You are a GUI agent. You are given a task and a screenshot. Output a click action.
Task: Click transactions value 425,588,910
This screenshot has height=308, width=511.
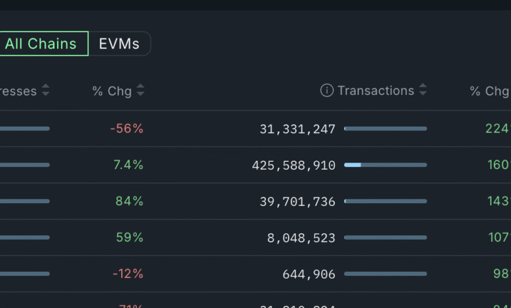293,166
